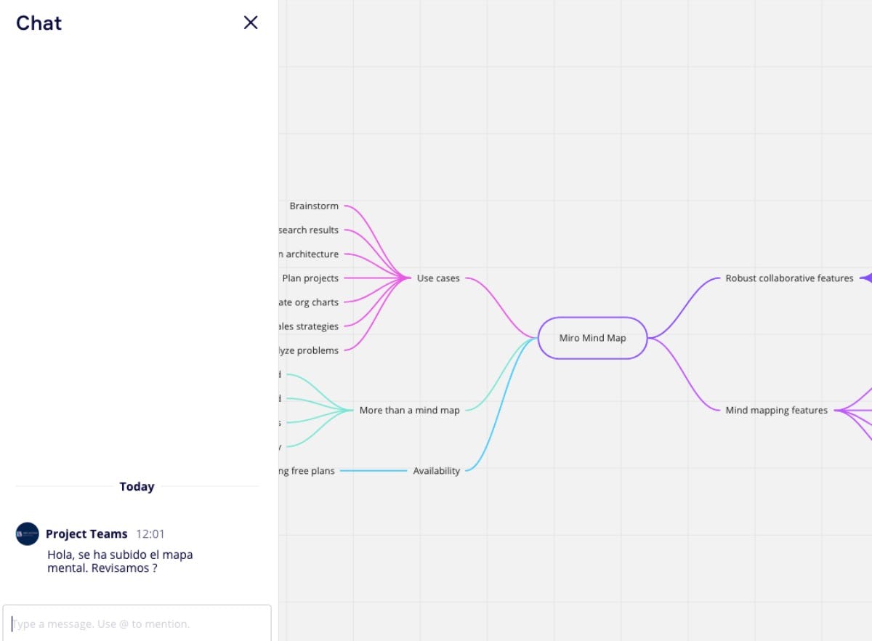Click the Chat panel title
Screen dimensions: 872x641
click(38, 23)
